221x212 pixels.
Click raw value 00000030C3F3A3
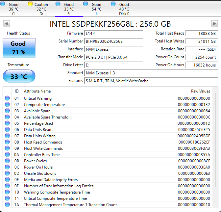coord(194,148)
